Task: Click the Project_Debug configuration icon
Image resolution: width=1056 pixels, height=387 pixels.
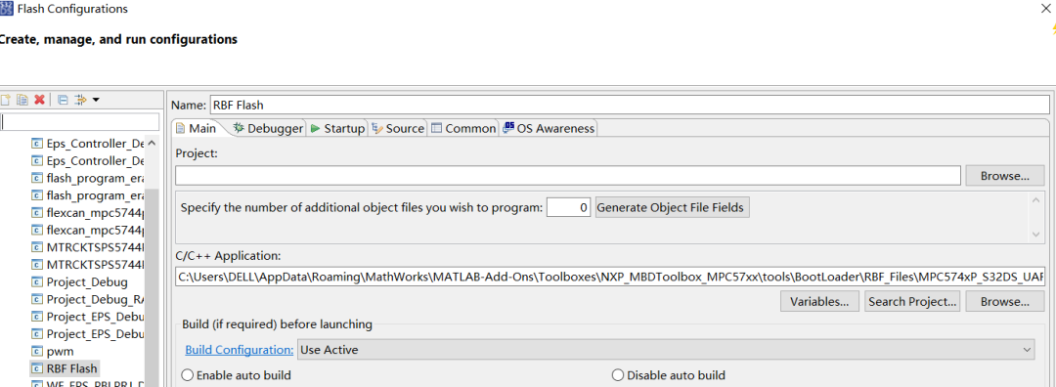Action: [x=38, y=282]
